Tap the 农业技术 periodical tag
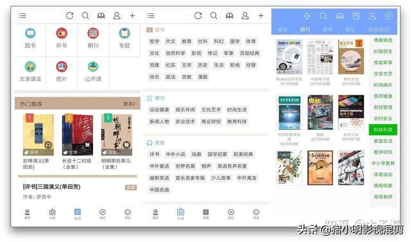 (185, 122)
